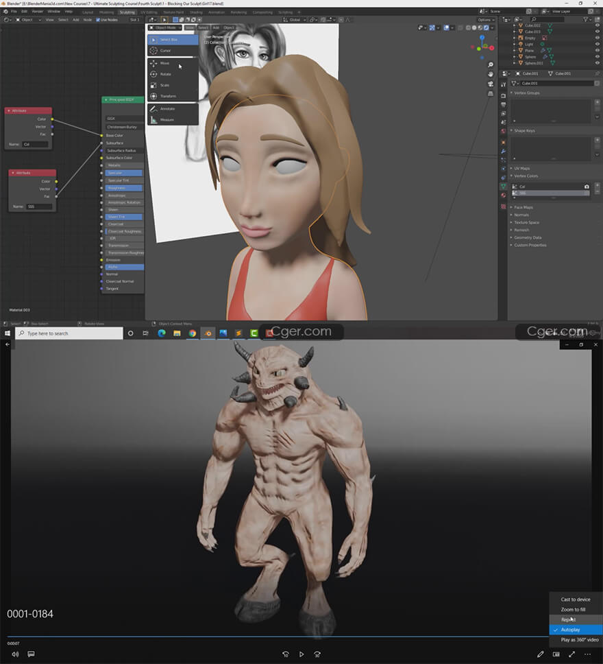Choose the Cursor tool

(x=173, y=51)
